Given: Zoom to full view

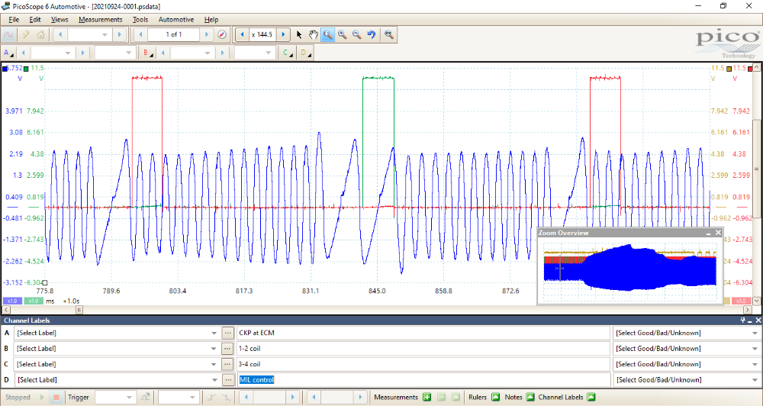Looking at the screenshot, I should [x=388, y=34].
